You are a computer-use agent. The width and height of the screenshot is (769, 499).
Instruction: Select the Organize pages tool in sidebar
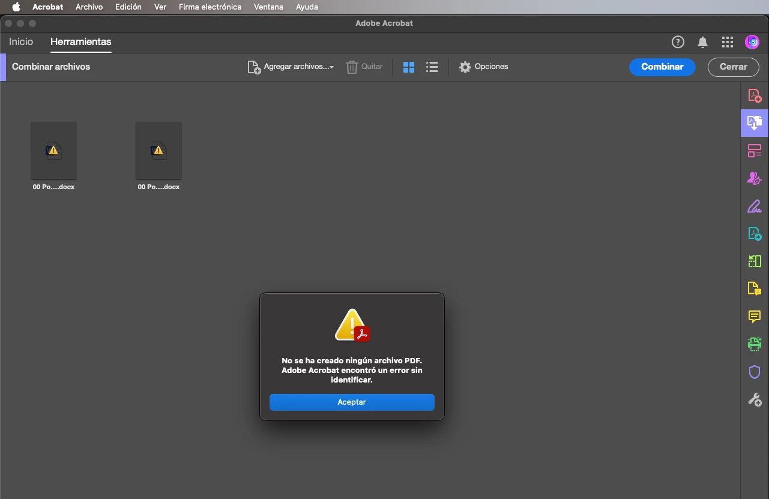755,151
